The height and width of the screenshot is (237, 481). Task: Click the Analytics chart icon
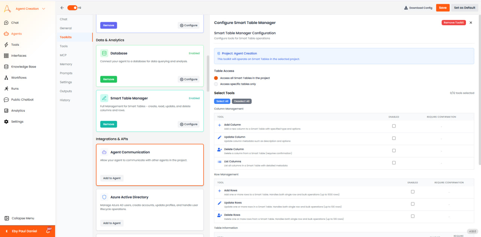point(6,111)
